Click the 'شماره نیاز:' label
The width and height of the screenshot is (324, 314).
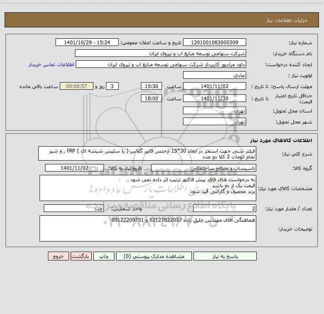pyautogui.click(x=300, y=43)
